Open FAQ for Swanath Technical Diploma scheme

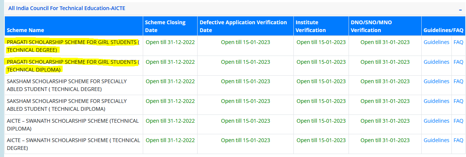click(x=458, y=121)
